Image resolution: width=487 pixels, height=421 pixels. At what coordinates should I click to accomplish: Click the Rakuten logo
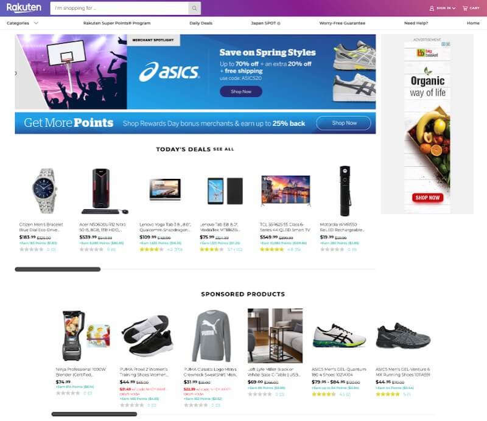[x=24, y=7]
